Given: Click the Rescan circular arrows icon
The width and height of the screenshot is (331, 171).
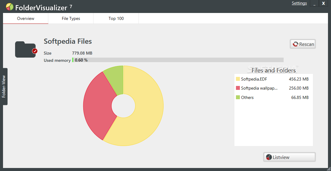Looking at the screenshot, I should 295,44.
